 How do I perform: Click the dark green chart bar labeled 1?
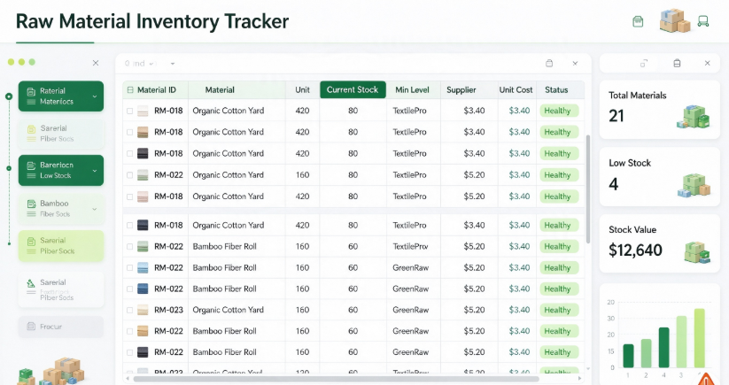pos(628,356)
